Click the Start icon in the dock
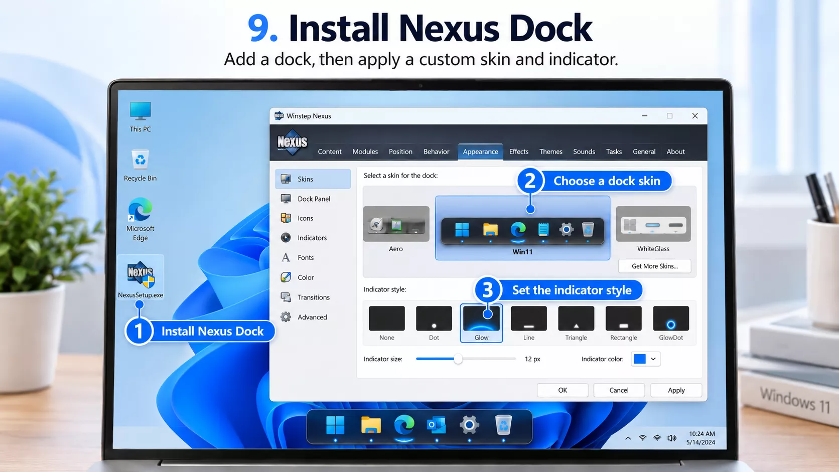This screenshot has width=839, height=472. [335, 425]
